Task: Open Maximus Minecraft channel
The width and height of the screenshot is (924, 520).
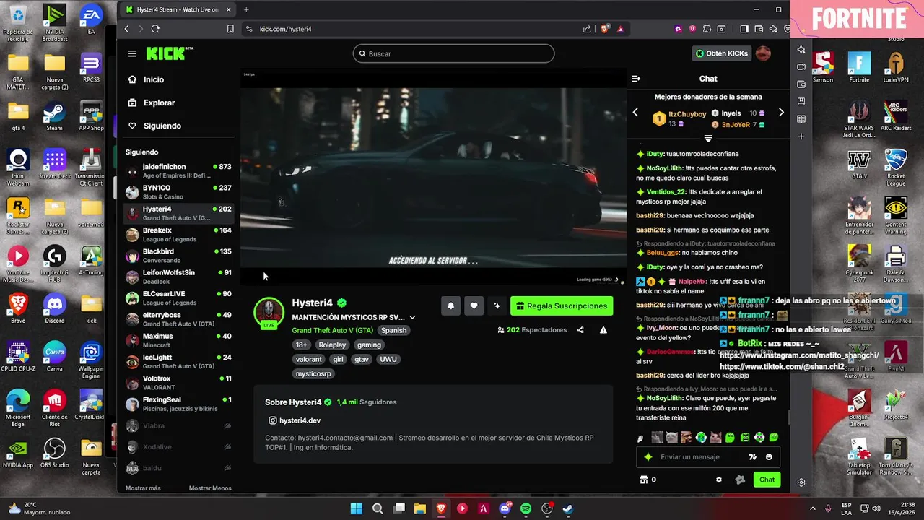Action: click(178, 340)
